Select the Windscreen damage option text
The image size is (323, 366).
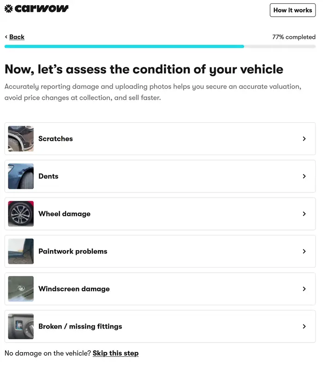[x=74, y=289]
